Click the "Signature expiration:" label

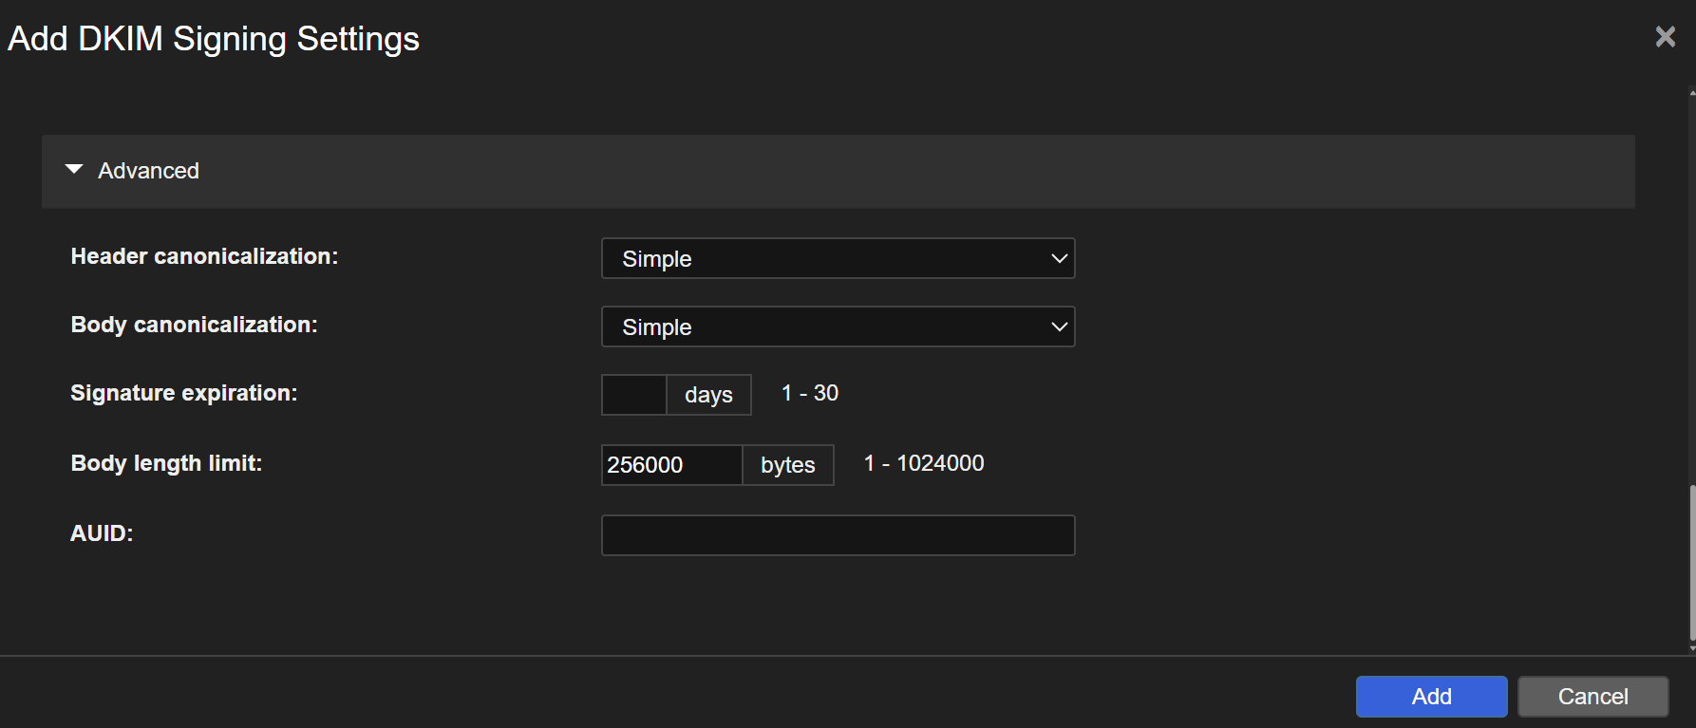coord(183,393)
